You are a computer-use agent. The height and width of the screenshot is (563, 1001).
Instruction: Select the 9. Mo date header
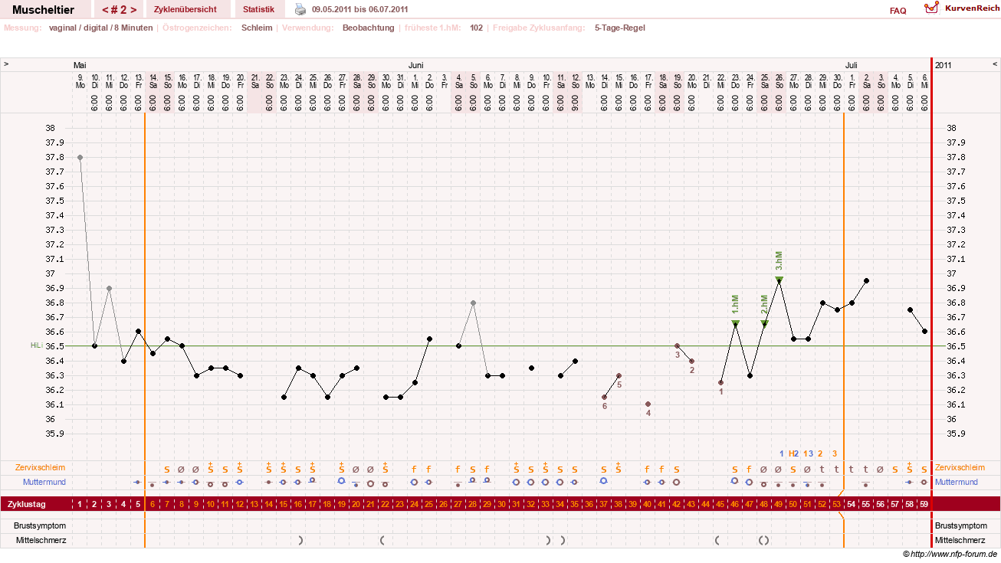point(80,82)
